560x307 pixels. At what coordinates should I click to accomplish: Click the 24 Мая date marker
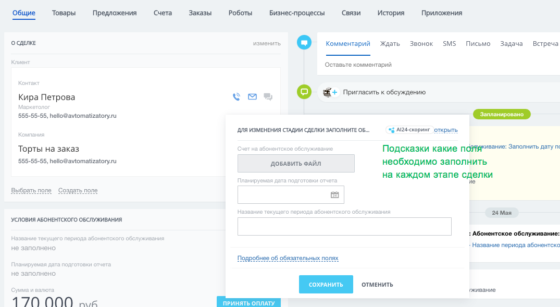(x=502, y=213)
